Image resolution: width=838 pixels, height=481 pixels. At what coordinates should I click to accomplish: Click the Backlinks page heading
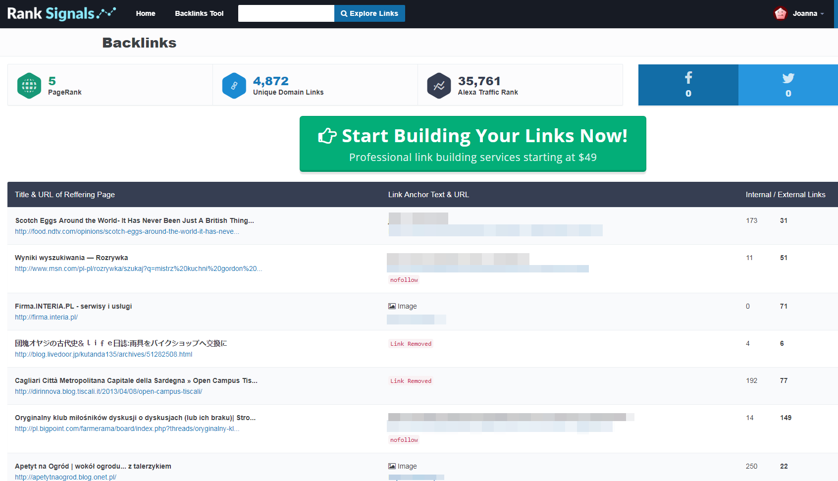coord(139,43)
